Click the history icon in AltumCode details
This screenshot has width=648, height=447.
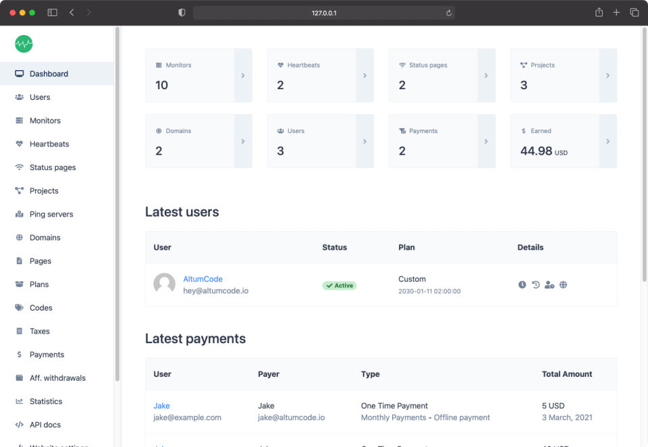click(535, 284)
